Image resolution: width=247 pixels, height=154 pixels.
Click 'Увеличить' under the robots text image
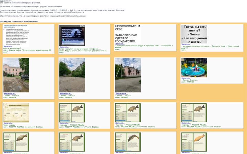pyautogui.click(x=8, y=46)
